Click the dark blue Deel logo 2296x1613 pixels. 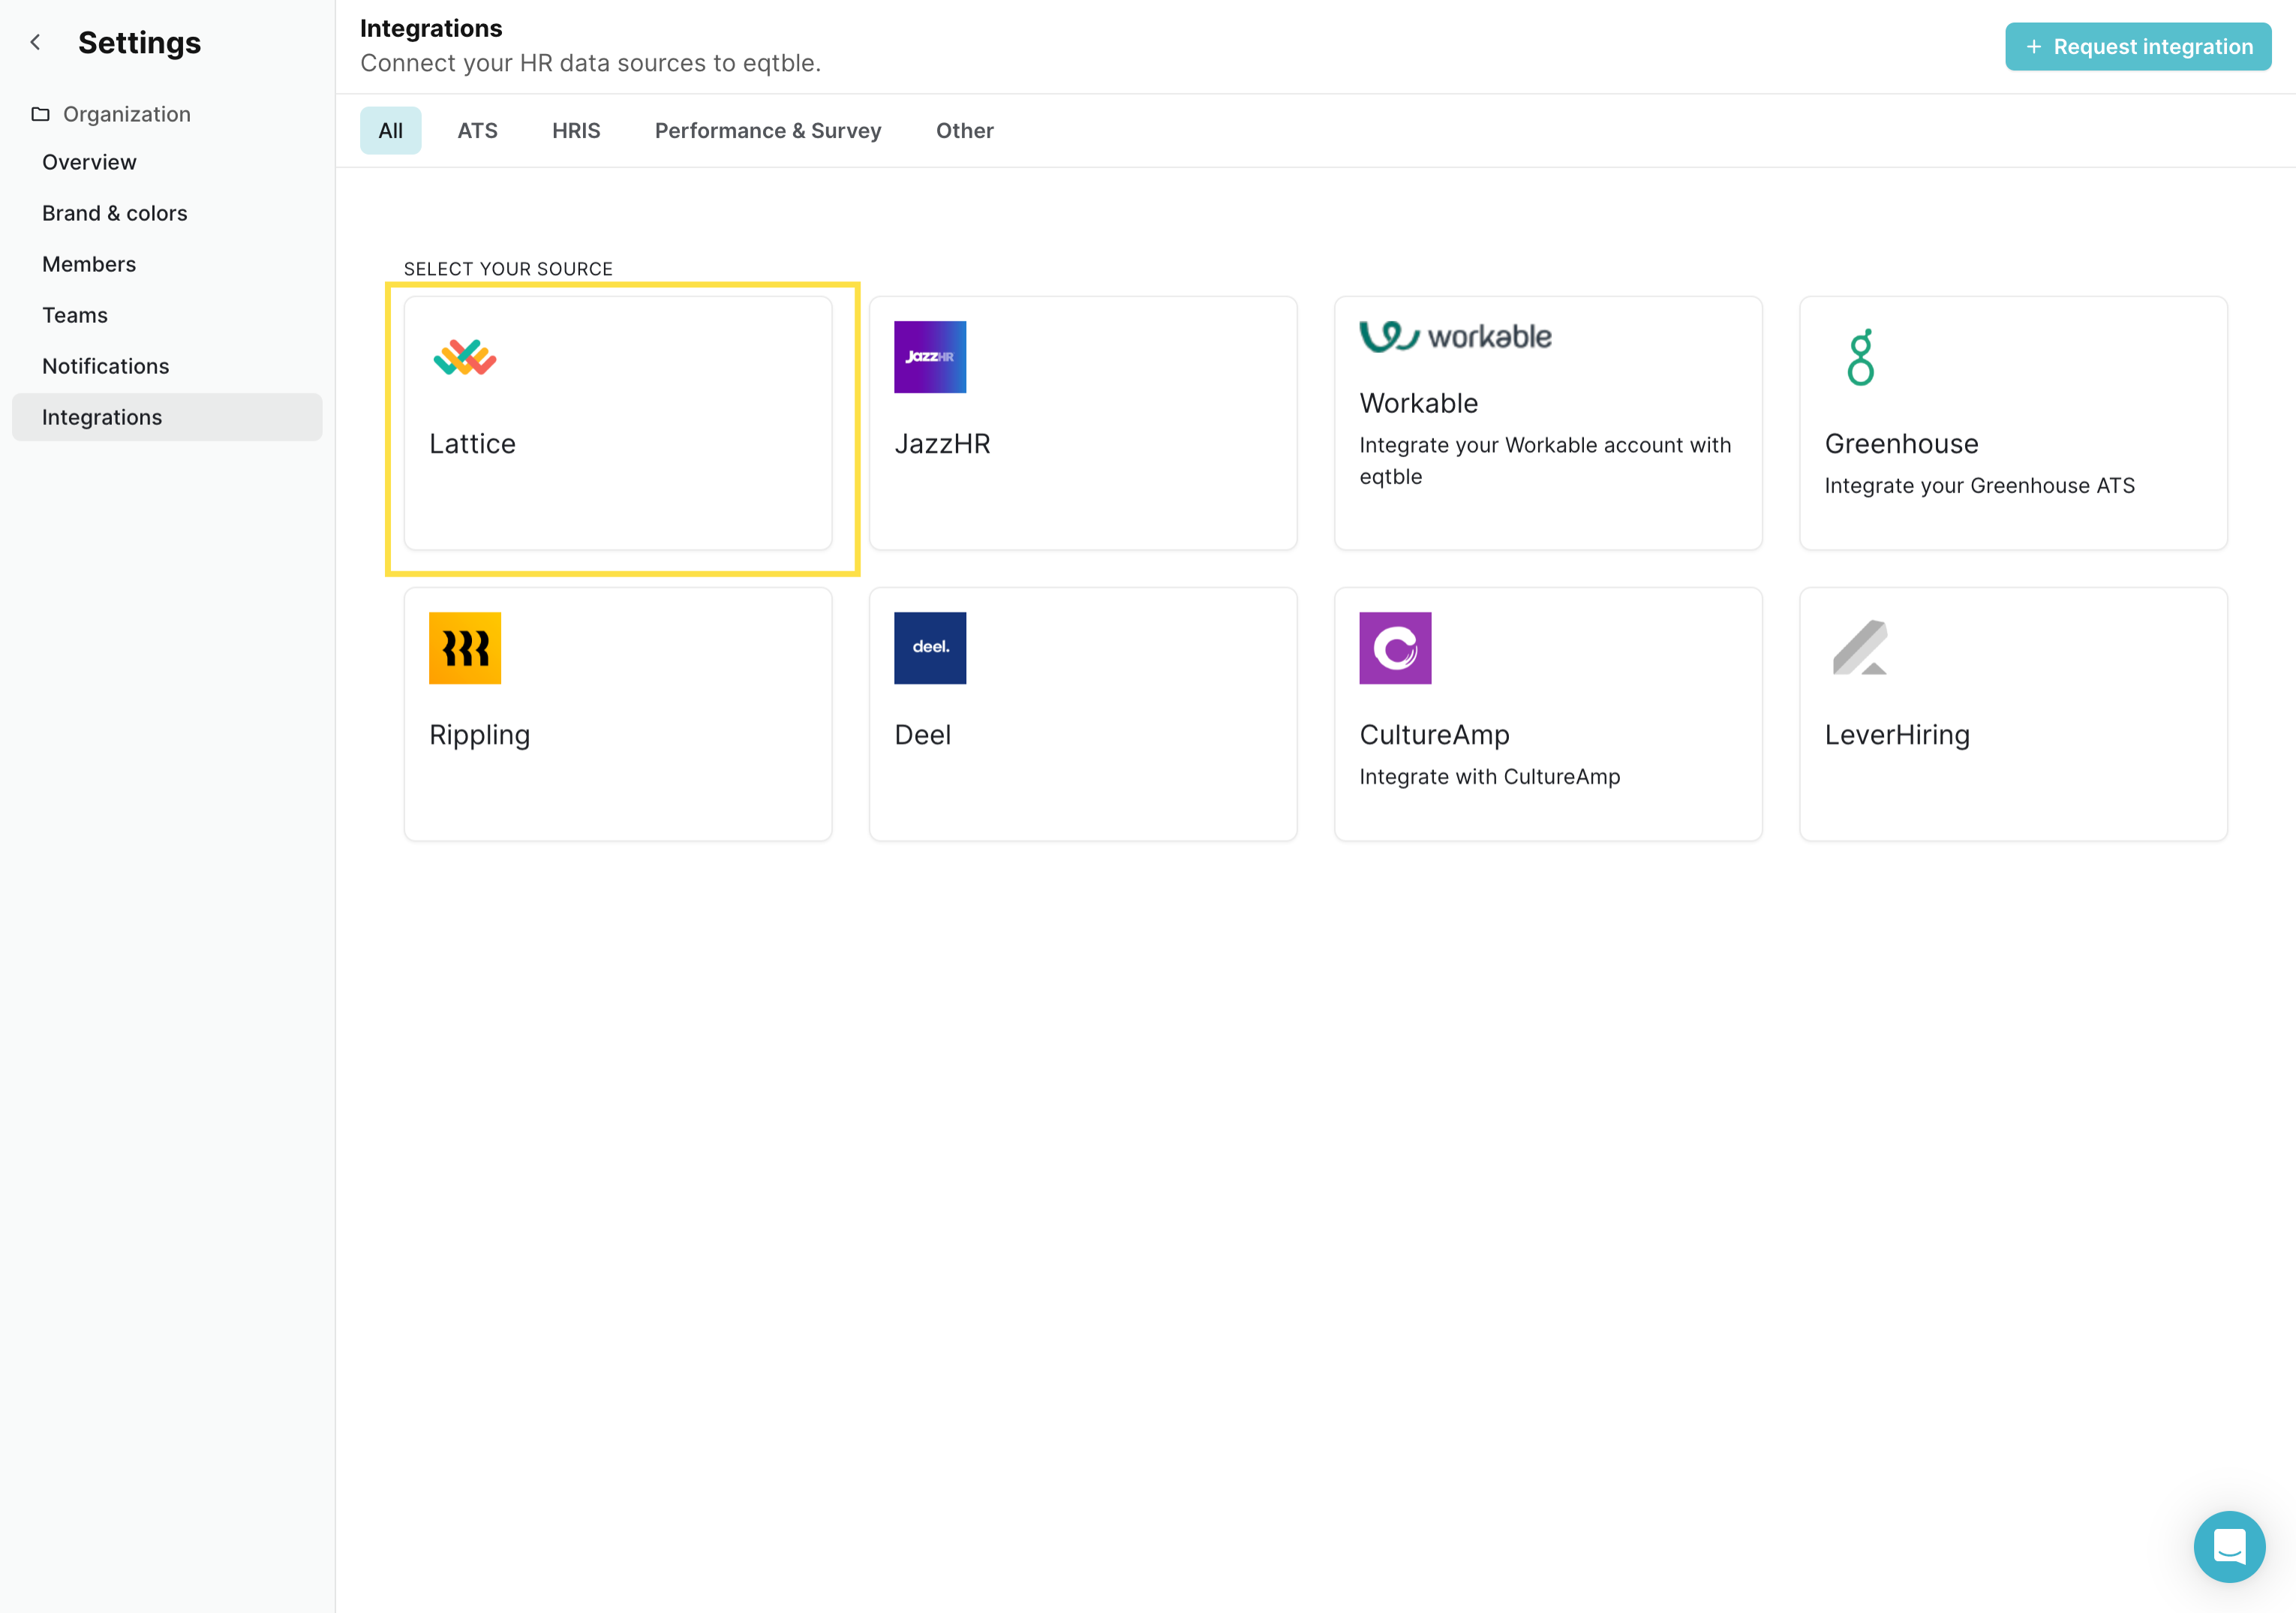pos(929,649)
